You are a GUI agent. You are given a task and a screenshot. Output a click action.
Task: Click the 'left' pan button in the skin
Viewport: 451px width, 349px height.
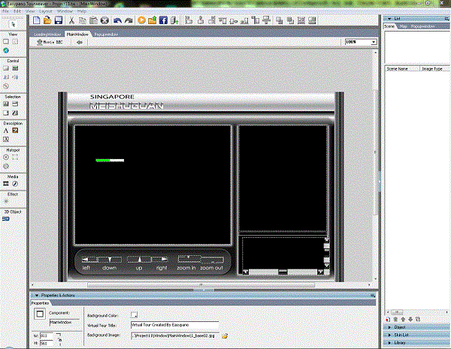[x=89, y=260]
